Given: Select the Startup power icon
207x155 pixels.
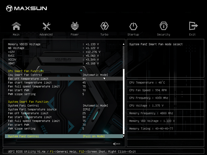Looking at the screenshot, I should coord(133,26).
